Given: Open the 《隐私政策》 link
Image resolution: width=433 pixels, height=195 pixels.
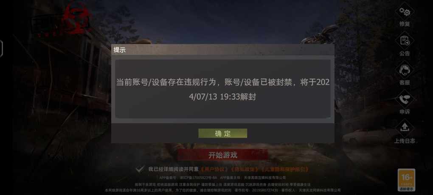Looking at the screenshot, I should pos(245,169).
